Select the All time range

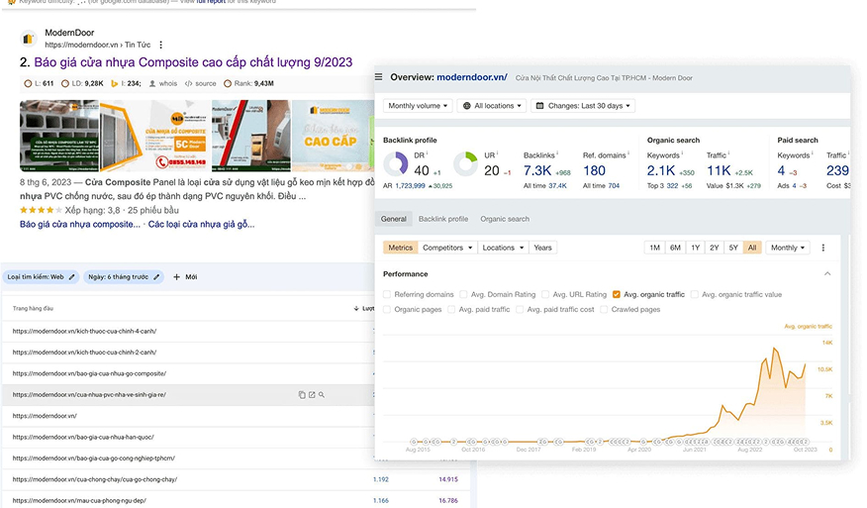tap(752, 248)
